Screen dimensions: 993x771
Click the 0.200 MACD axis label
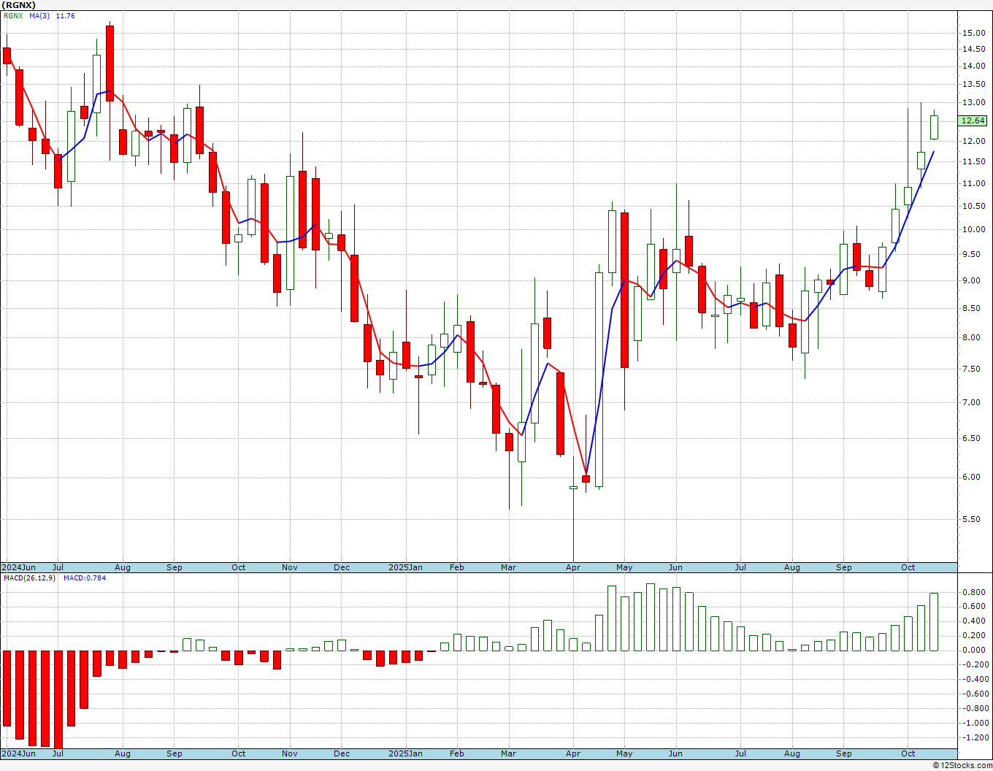(x=975, y=636)
